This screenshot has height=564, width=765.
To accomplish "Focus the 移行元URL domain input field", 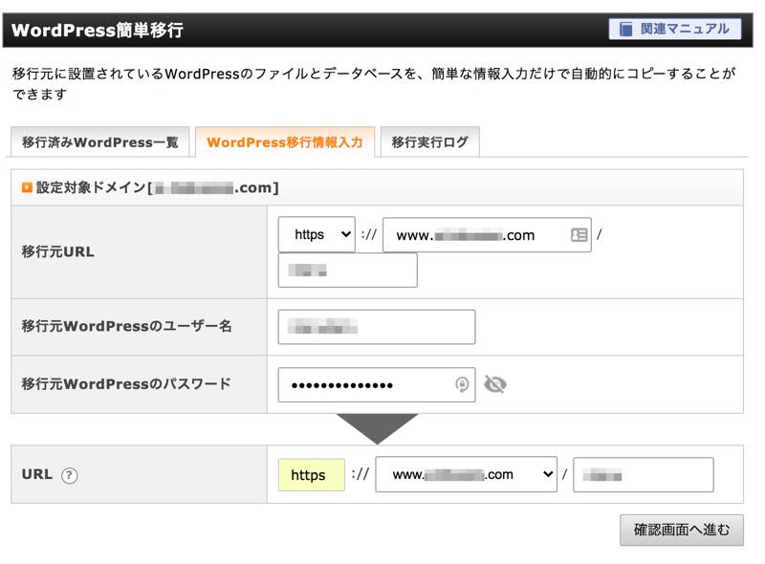I will click(x=487, y=235).
